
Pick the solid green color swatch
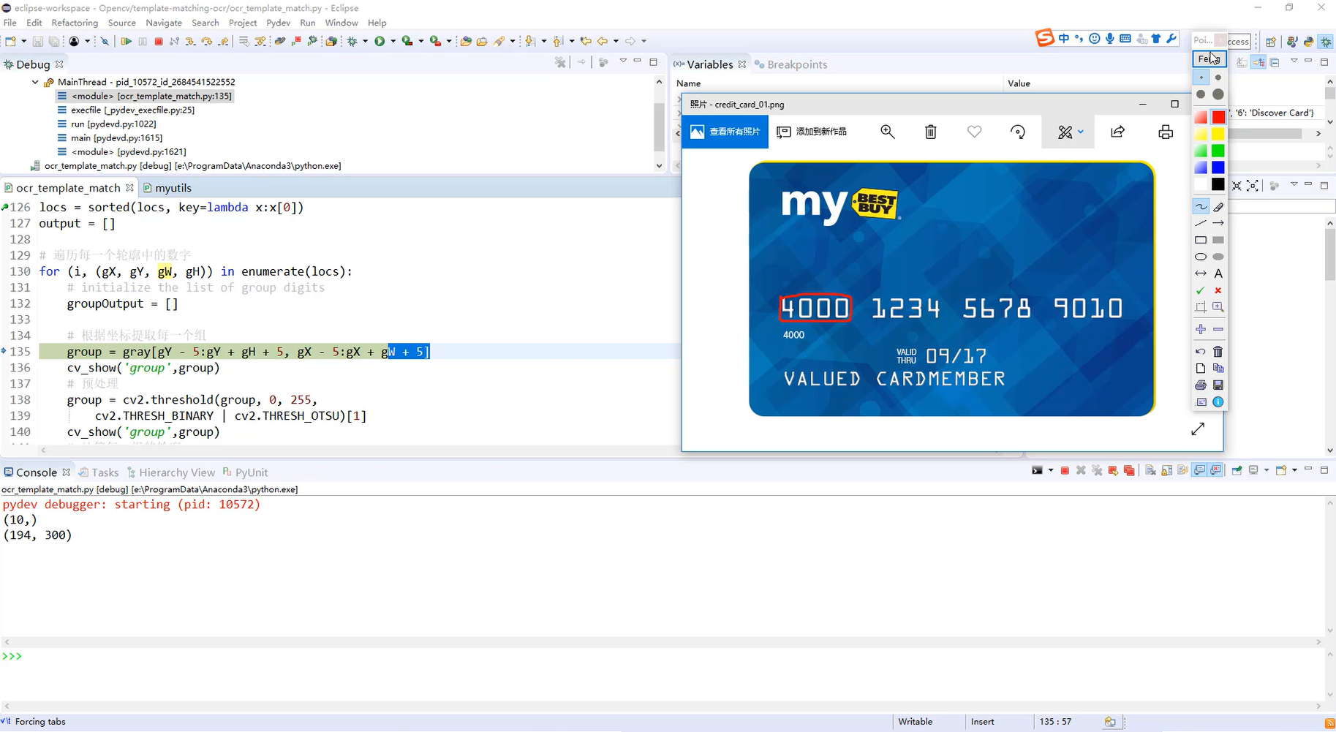[x=1218, y=151]
